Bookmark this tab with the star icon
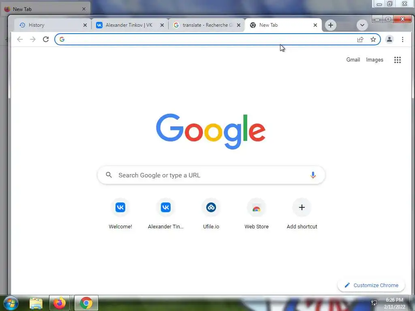 [x=373, y=39]
